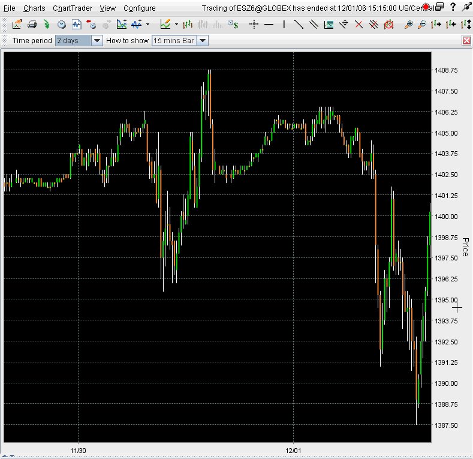Screen dimensions: 473x459
Task: Open the View menu
Action: pos(108,8)
